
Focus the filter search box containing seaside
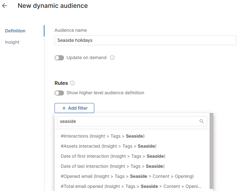coord(132,121)
